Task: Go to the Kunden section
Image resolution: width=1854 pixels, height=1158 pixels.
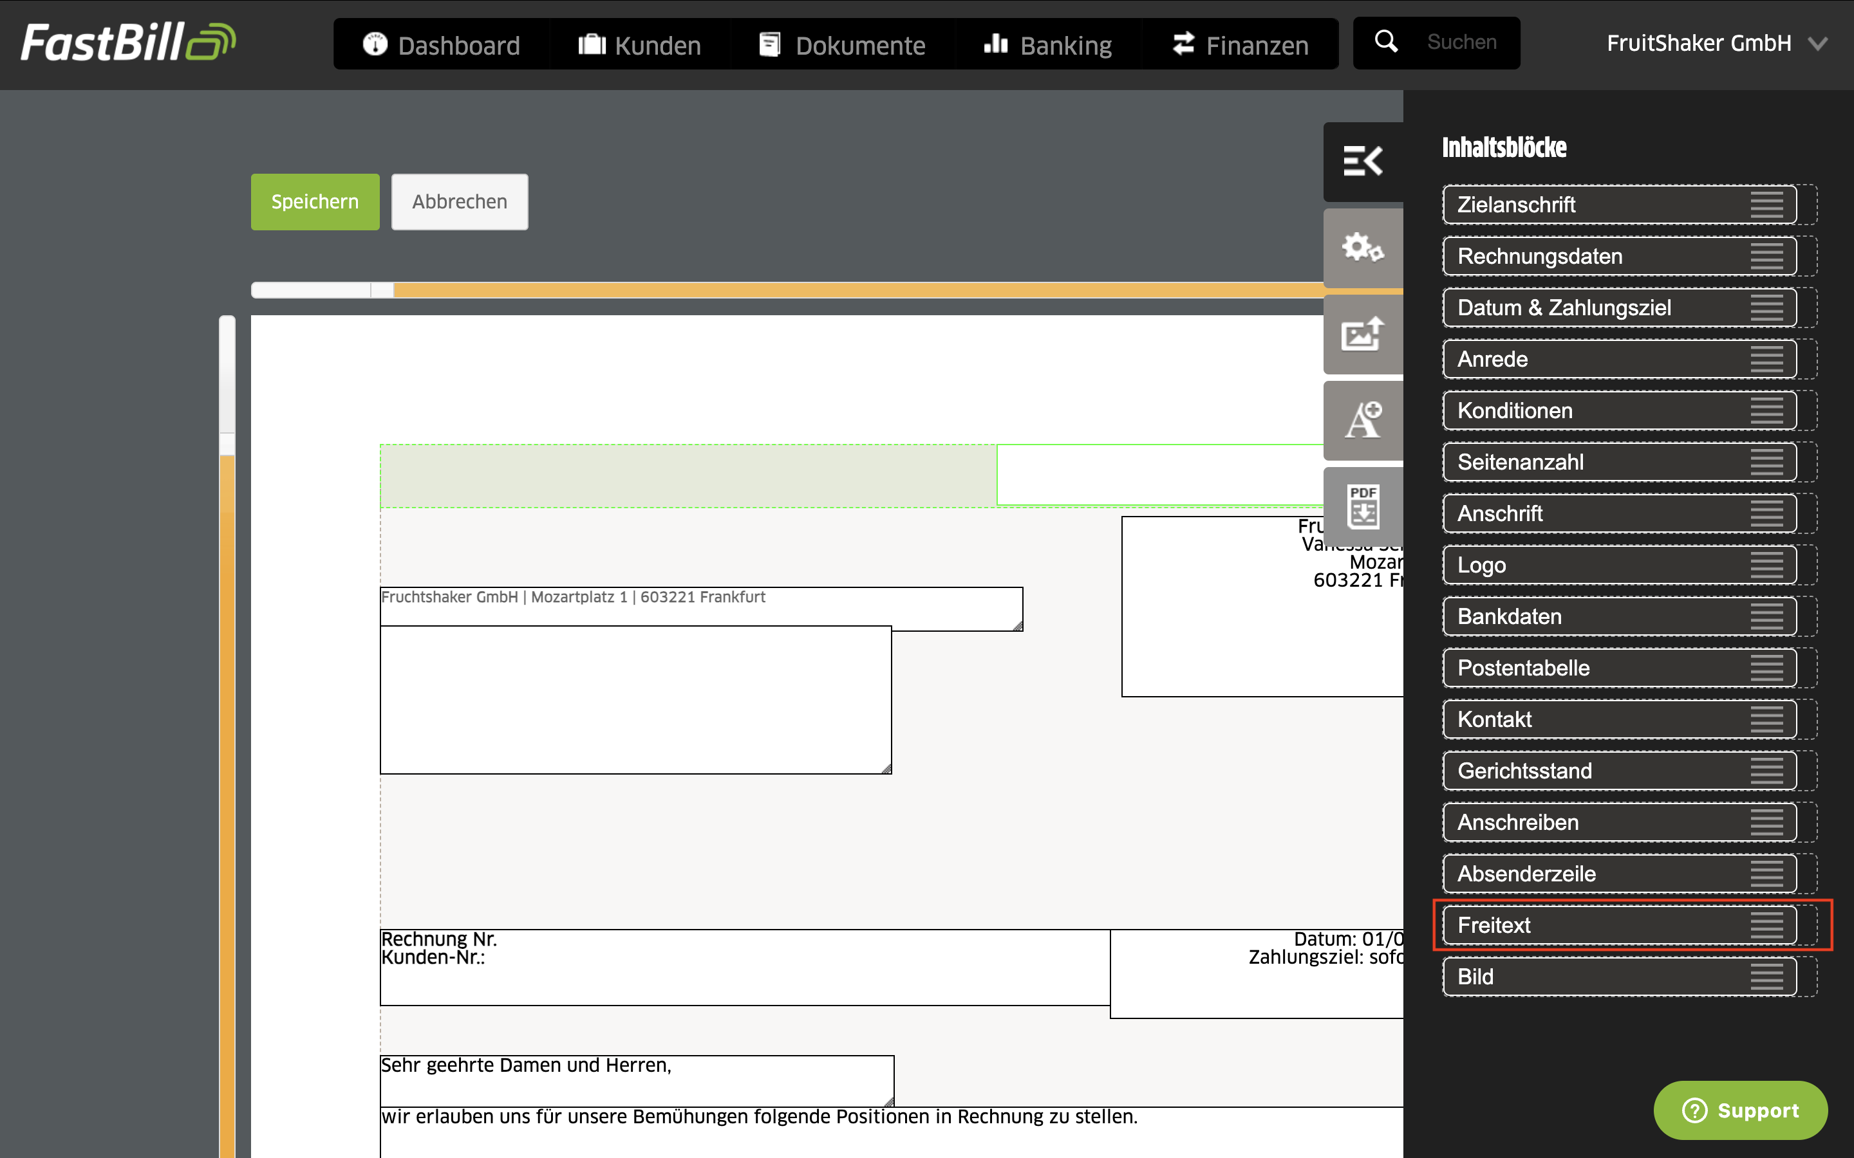Action: pyautogui.click(x=640, y=44)
